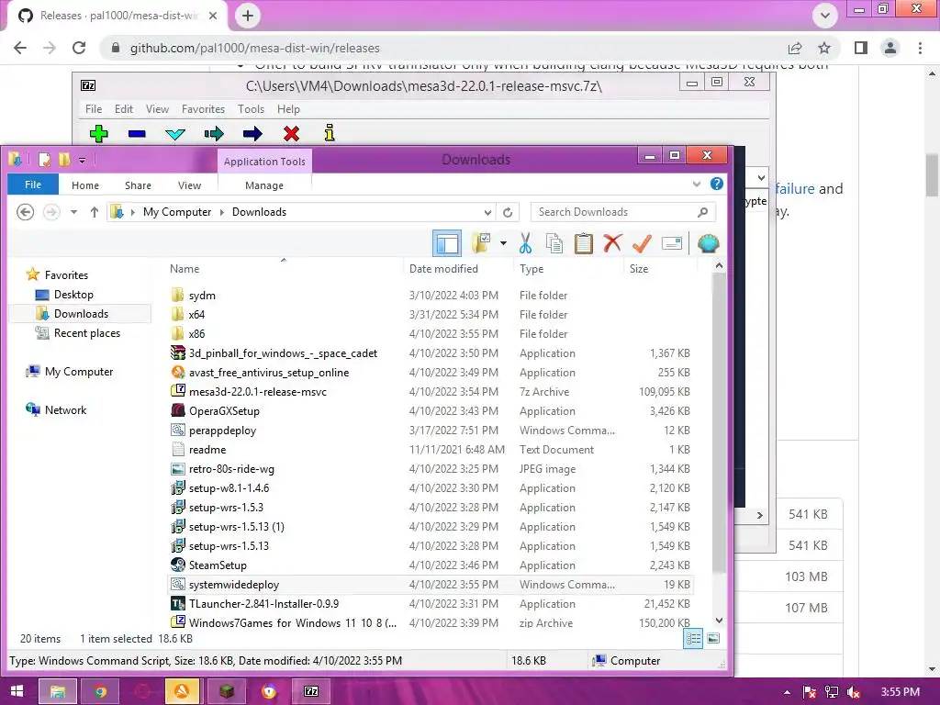Viewport: 940px width, 705px height.
Task: Click the Chrome Reload page icon
Action: [x=79, y=48]
